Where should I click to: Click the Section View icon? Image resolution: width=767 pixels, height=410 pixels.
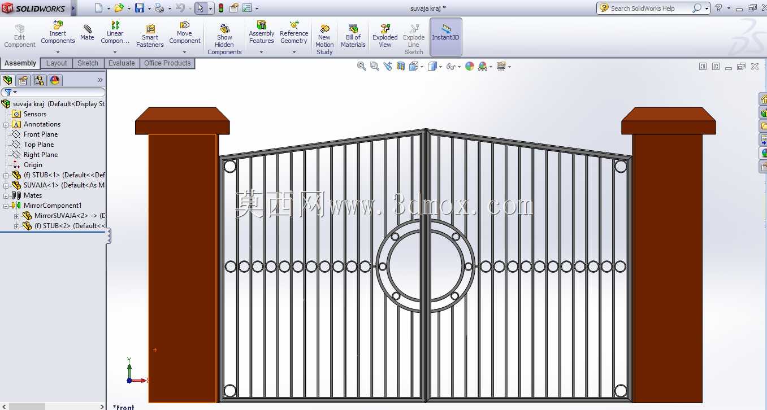coord(400,66)
